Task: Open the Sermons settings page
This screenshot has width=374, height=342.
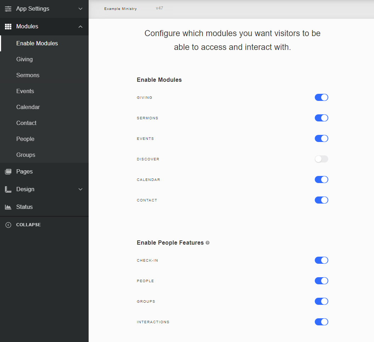Action: [x=28, y=75]
